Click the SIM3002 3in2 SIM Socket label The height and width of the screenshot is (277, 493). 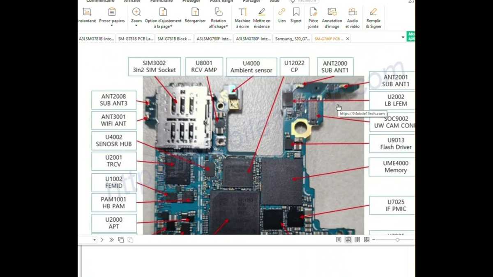(x=154, y=66)
